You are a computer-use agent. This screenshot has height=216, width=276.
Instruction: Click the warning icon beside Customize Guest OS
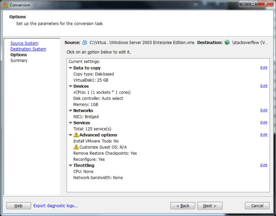coord(76,147)
